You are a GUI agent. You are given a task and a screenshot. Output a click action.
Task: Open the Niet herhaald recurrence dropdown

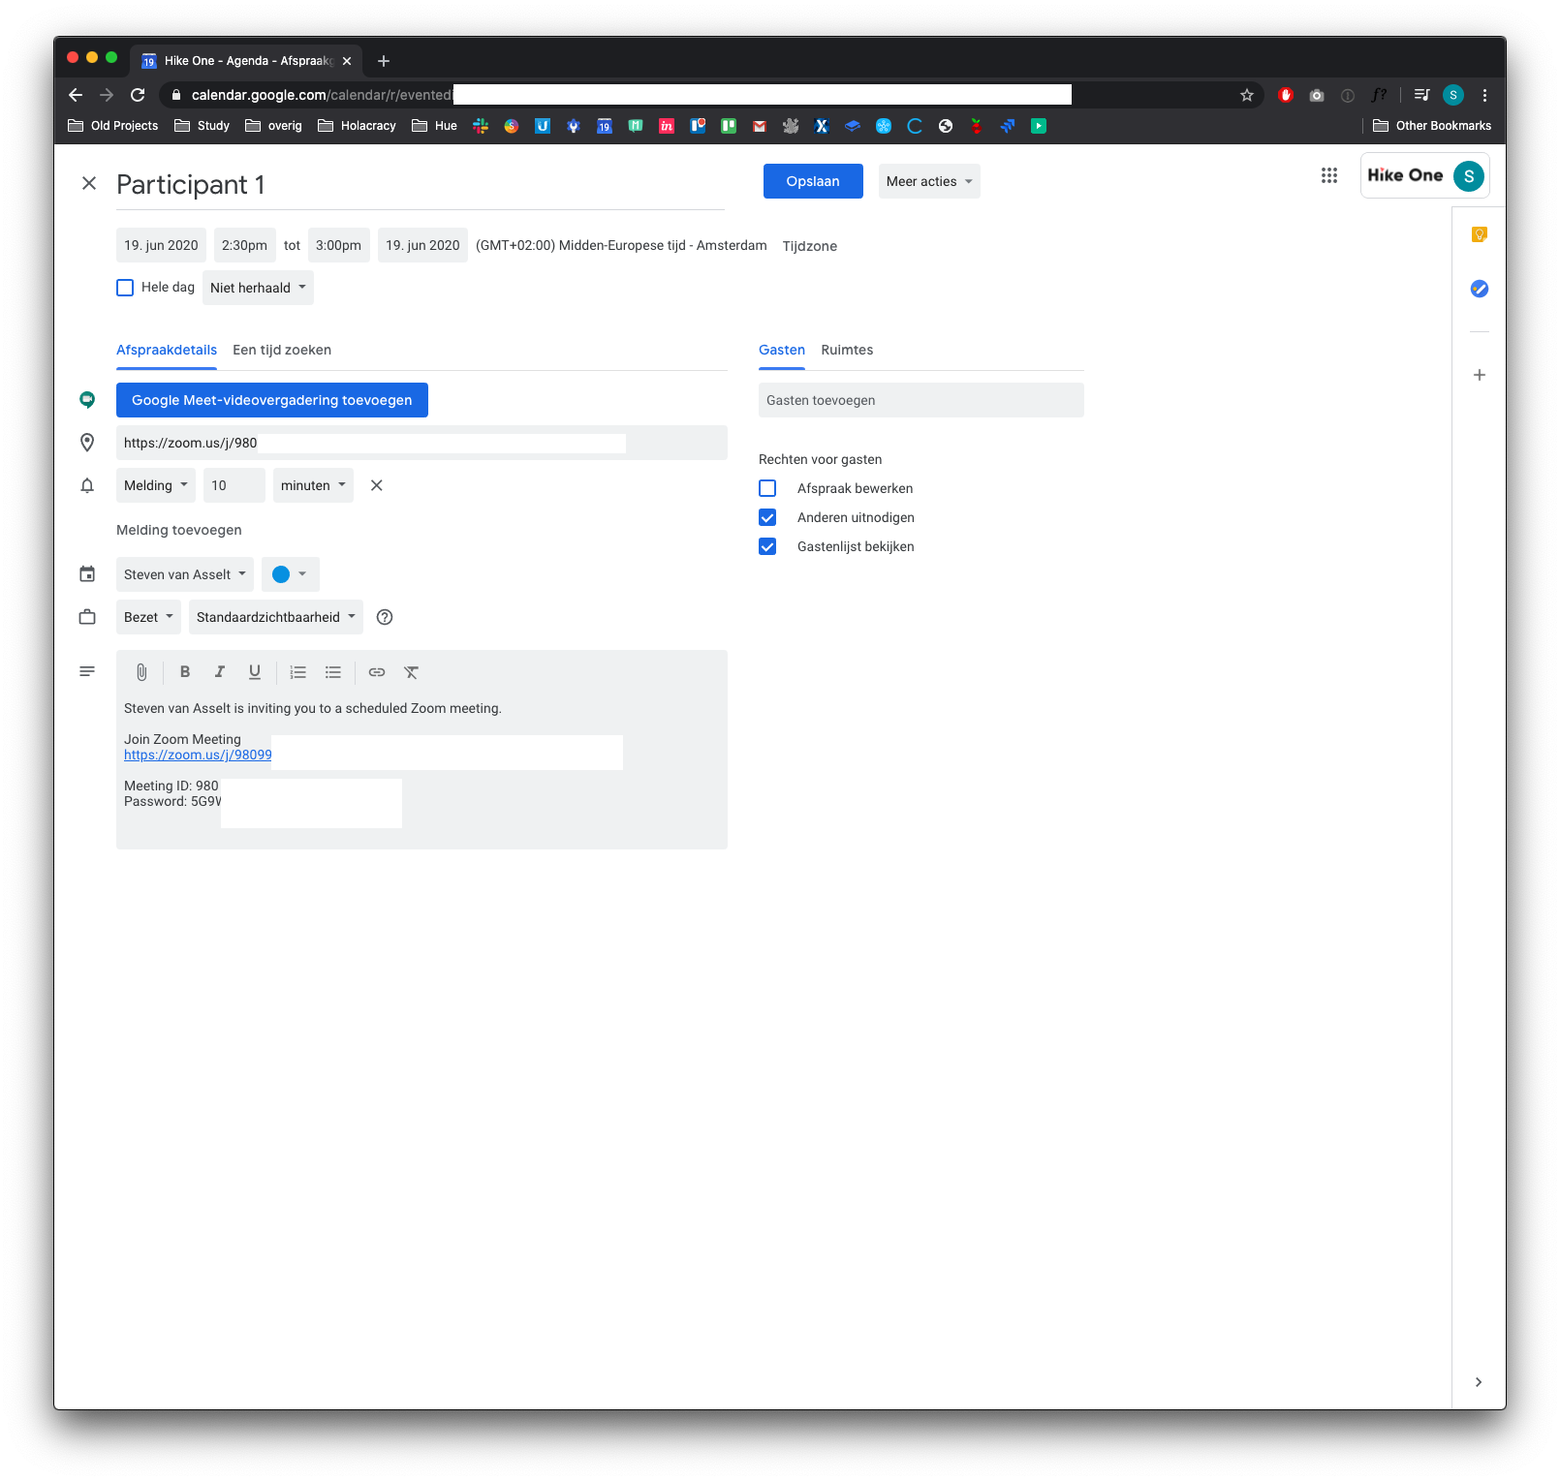258,287
